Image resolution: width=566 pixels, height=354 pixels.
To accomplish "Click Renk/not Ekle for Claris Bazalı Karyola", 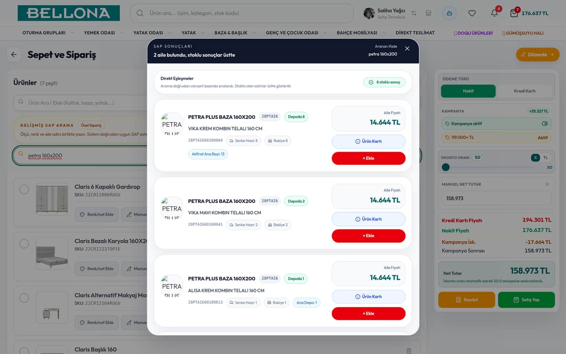I will coord(96,269).
